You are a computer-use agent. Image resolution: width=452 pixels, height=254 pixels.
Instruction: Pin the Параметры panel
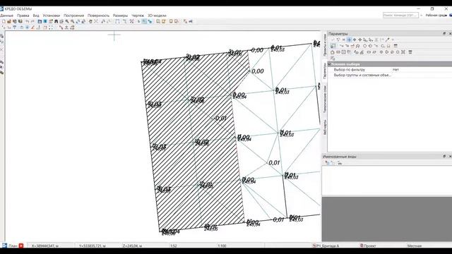(444, 34)
